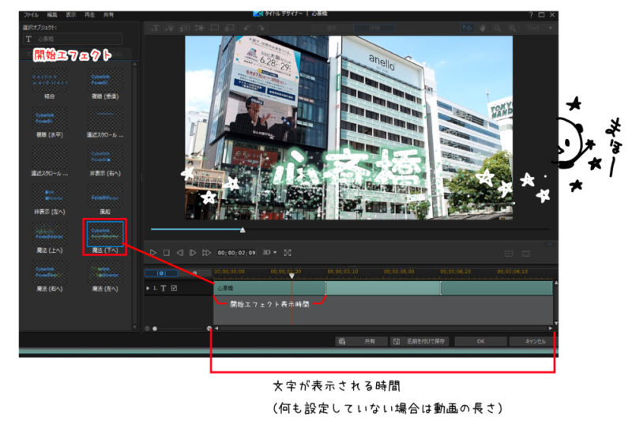Toggle the track 1 checkbox
This screenshot has height=436, width=632.
175,288
